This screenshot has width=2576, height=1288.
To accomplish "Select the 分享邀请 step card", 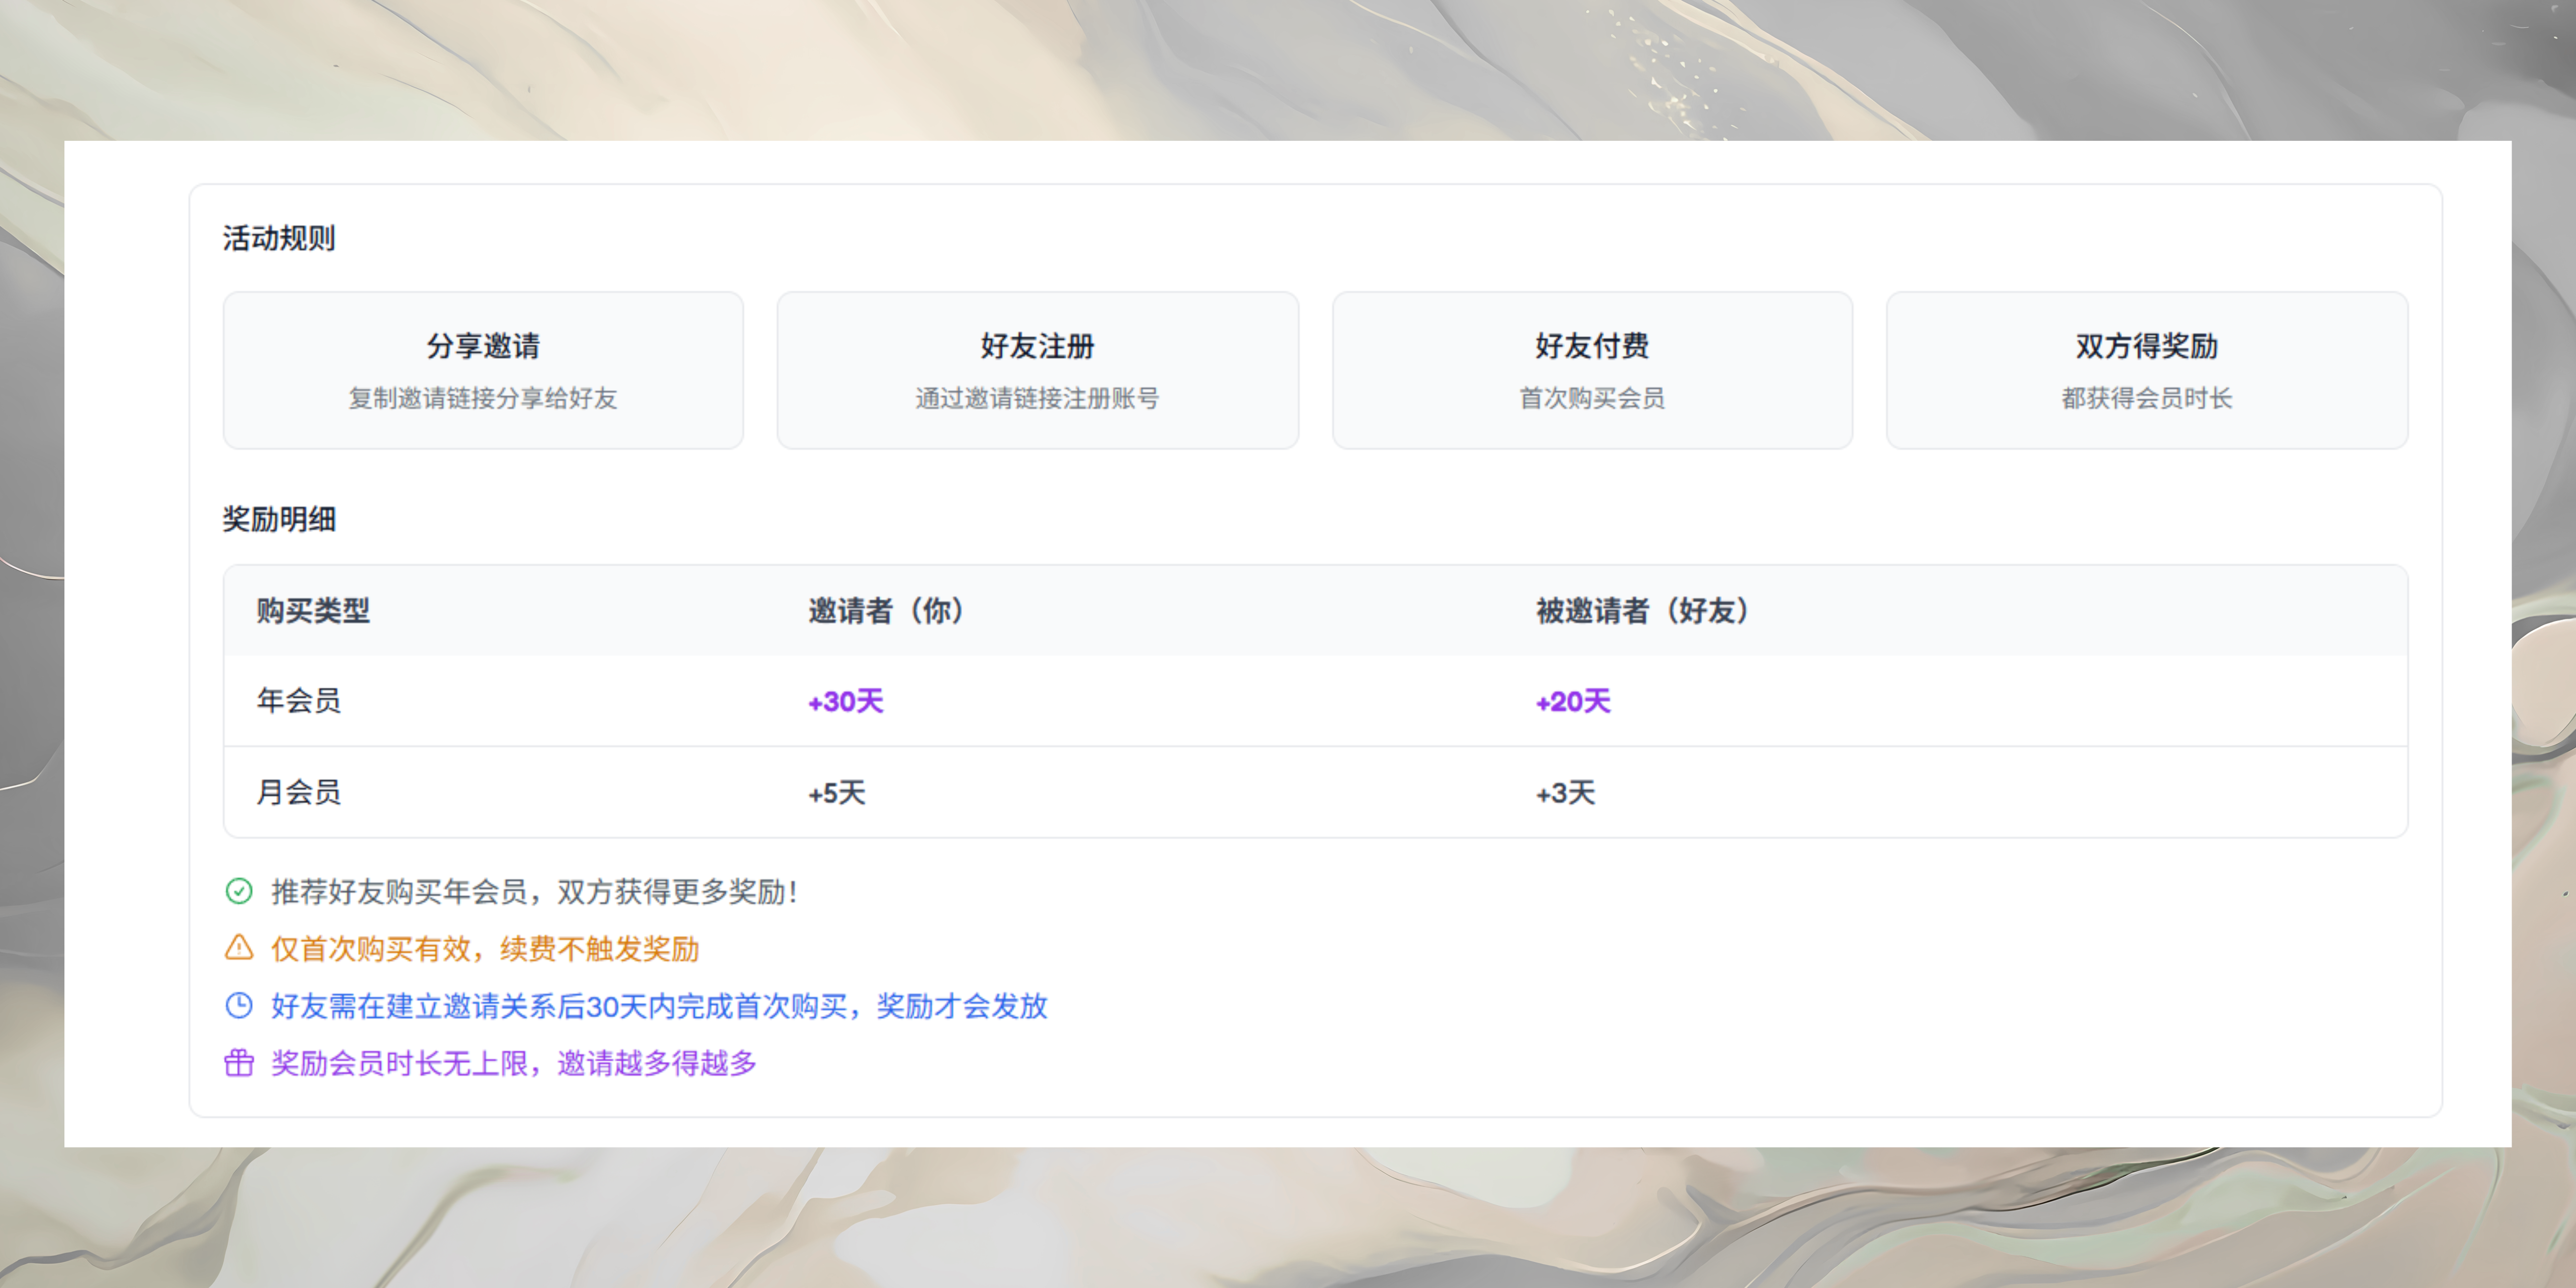I will (x=483, y=370).
